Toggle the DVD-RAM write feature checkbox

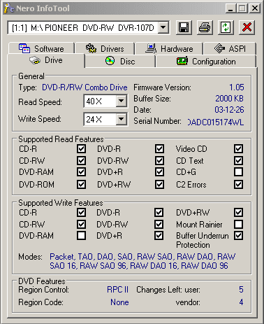[81, 236]
